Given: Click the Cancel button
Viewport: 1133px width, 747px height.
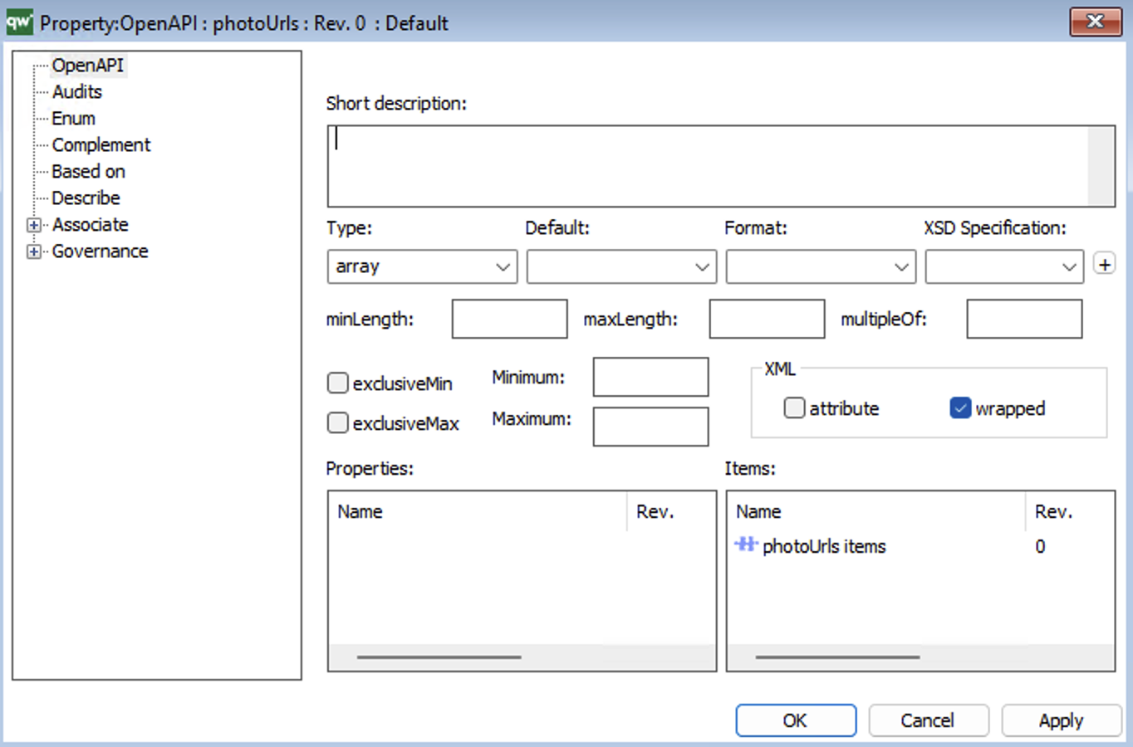Looking at the screenshot, I should (929, 720).
